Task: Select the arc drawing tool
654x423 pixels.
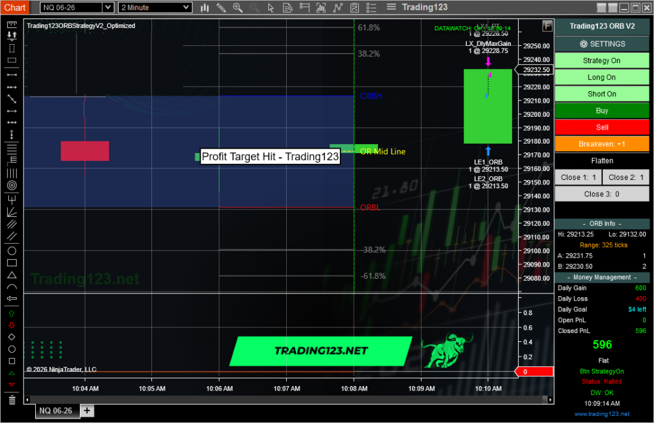Action: click(11, 286)
